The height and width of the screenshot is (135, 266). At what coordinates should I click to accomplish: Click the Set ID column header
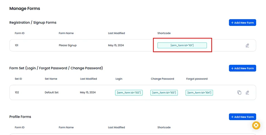click(x=18, y=79)
